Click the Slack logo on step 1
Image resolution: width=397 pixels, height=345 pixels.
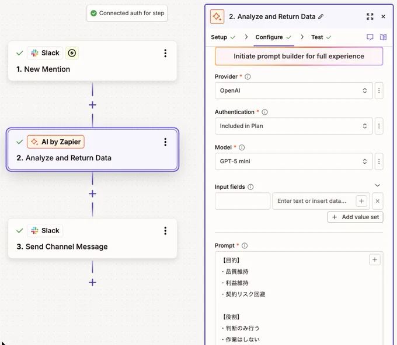pos(34,53)
